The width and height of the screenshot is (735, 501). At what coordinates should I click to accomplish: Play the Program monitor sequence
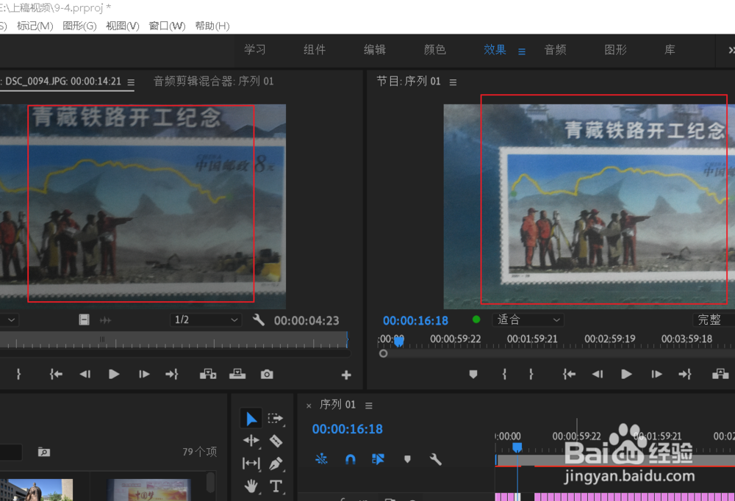[x=626, y=374]
